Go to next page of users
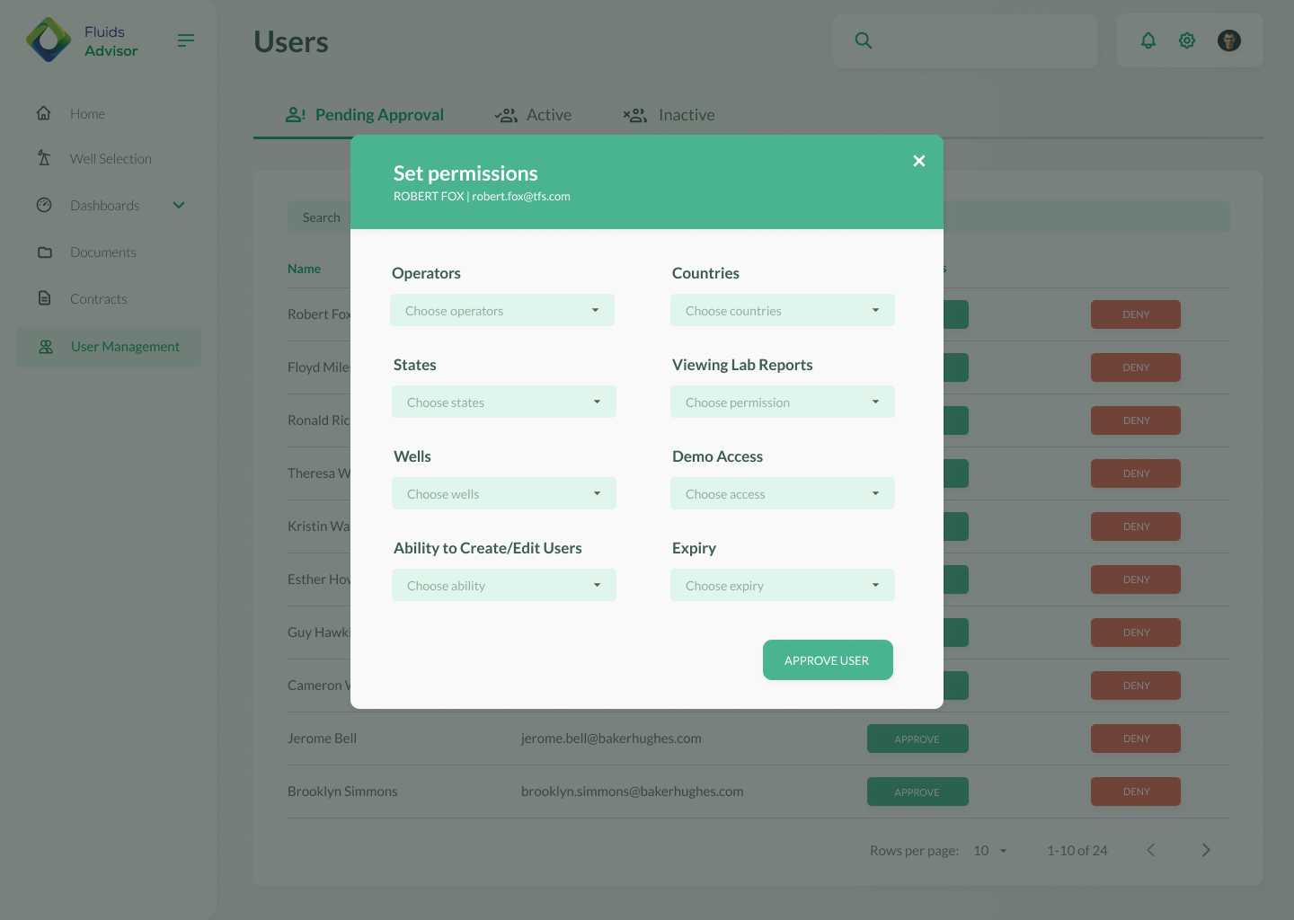 pyautogui.click(x=1206, y=850)
